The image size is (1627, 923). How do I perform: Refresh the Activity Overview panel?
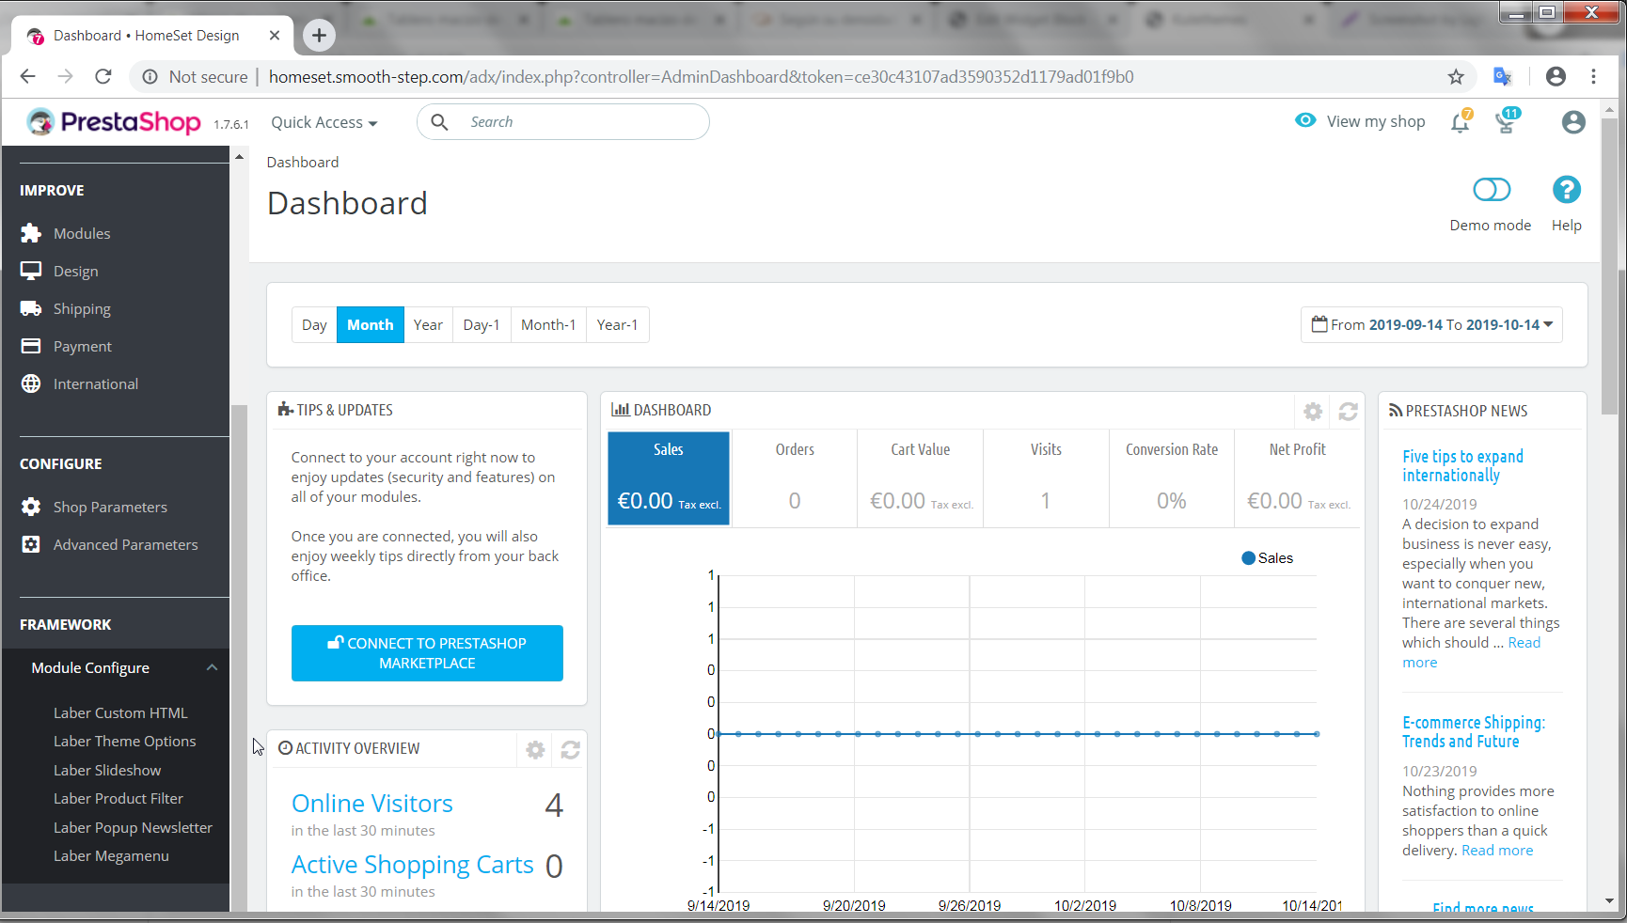click(x=570, y=750)
